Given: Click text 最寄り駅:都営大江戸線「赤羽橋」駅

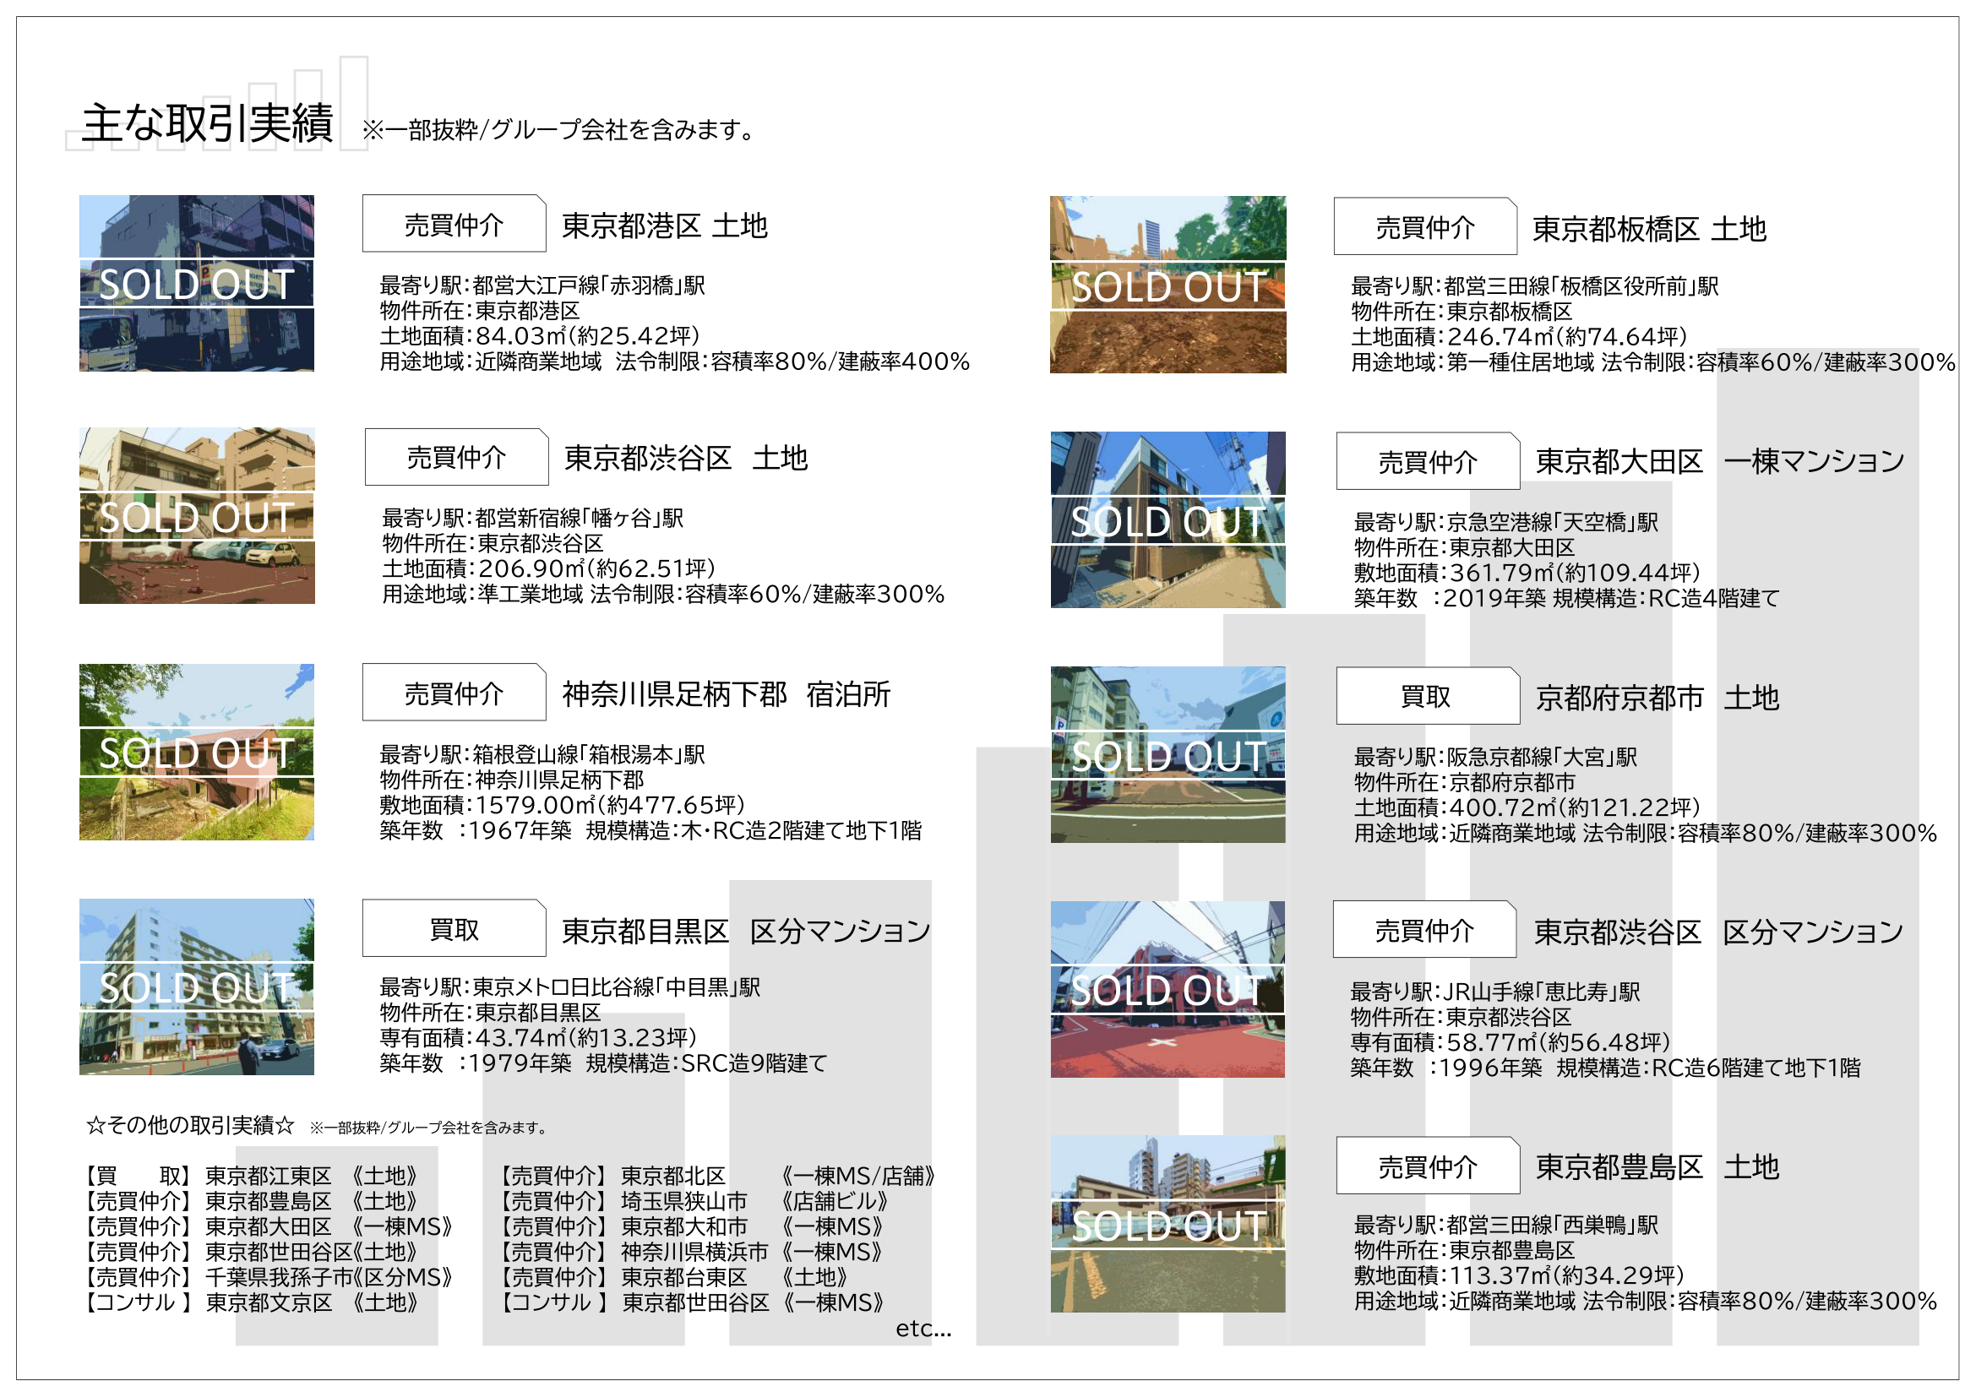Looking at the screenshot, I should pyautogui.click(x=542, y=285).
